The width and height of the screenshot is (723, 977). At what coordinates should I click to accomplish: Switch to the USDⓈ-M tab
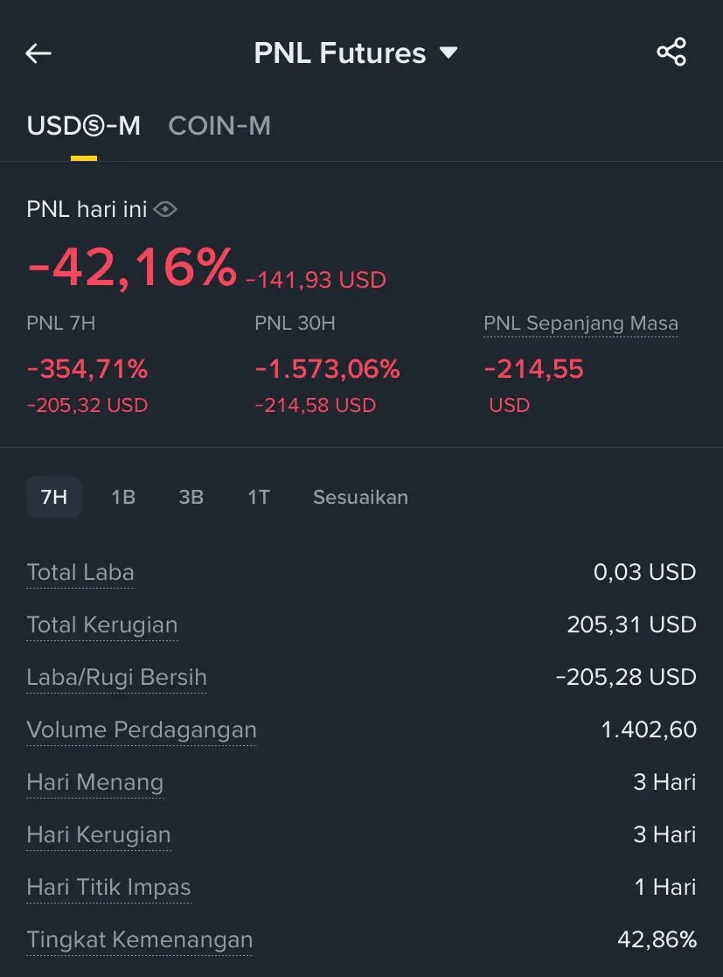[83, 126]
